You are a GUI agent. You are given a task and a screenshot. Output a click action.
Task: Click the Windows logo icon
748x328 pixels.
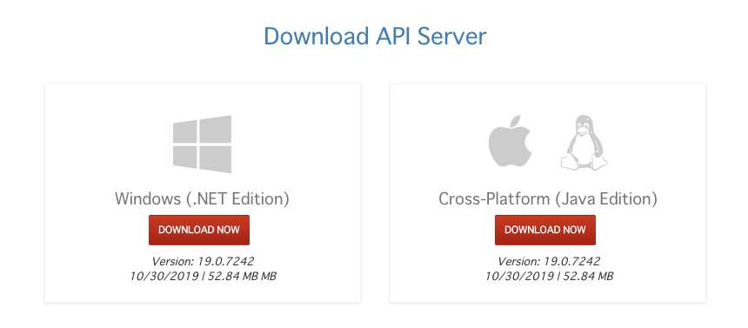click(203, 144)
